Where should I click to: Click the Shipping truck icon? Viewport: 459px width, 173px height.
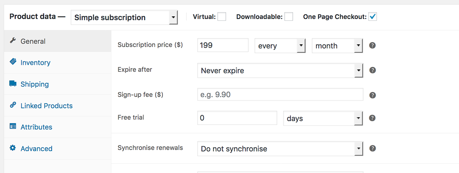click(13, 84)
